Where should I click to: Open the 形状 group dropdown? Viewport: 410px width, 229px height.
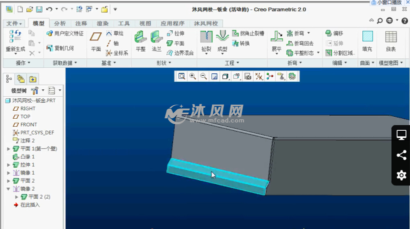tap(163, 63)
